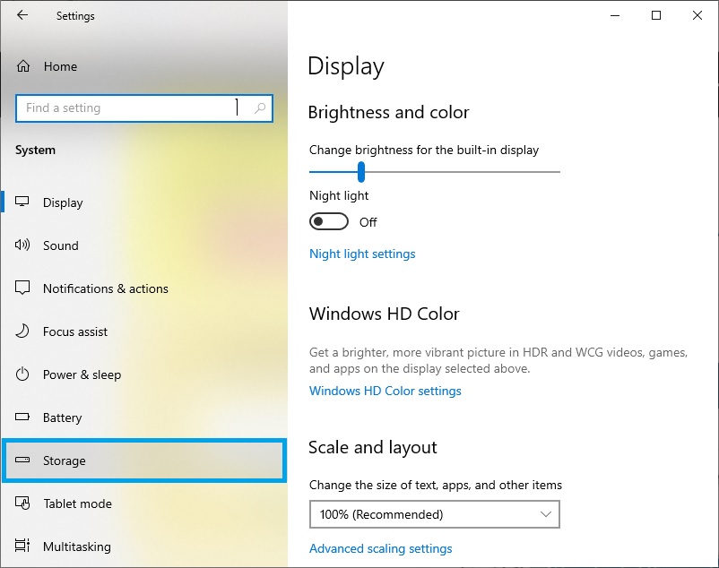Click the Night light 'Off' status text
The width and height of the screenshot is (719, 568).
pyautogui.click(x=368, y=222)
